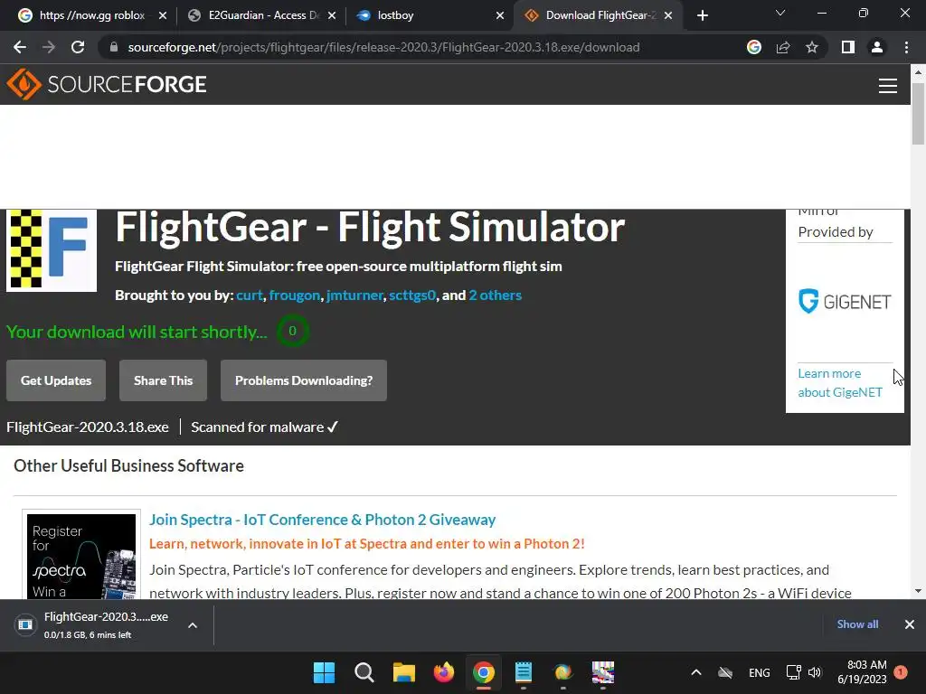Click the GigeNET mirror logo
This screenshot has width=926, height=694.
tap(845, 302)
